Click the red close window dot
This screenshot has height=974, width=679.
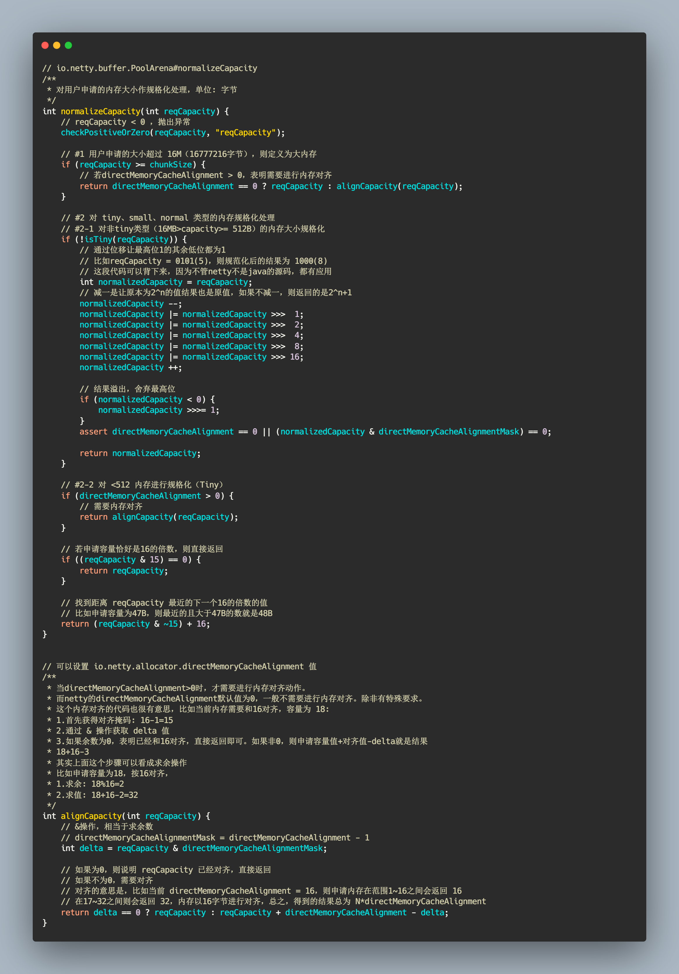tap(45, 45)
